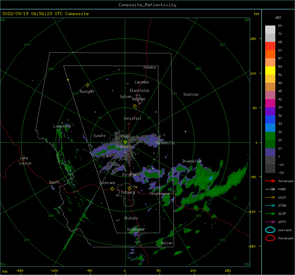The width and height of the screenshot is (295, 275).
Task: Select the RedDeer label
Action: coord(139,99)
